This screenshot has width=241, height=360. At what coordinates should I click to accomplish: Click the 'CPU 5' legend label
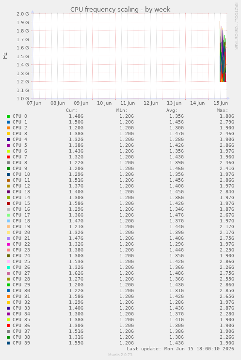[20, 145]
